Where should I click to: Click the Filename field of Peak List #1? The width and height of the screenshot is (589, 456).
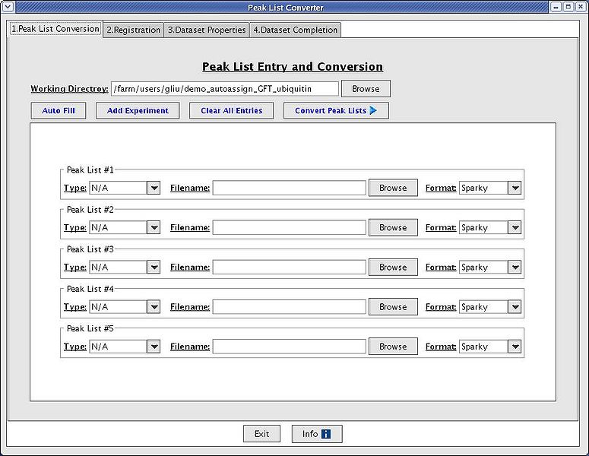tap(289, 188)
